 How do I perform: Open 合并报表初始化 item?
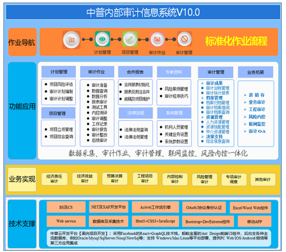137,84
